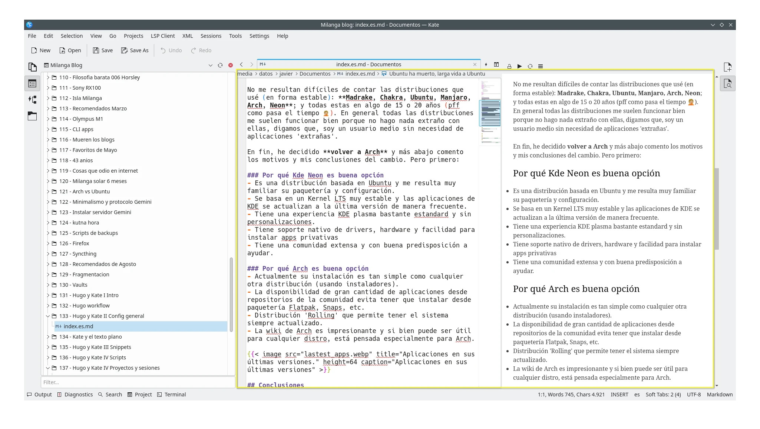Click the Git branch sidebar icon

pyautogui.click(x=32, y=100)
